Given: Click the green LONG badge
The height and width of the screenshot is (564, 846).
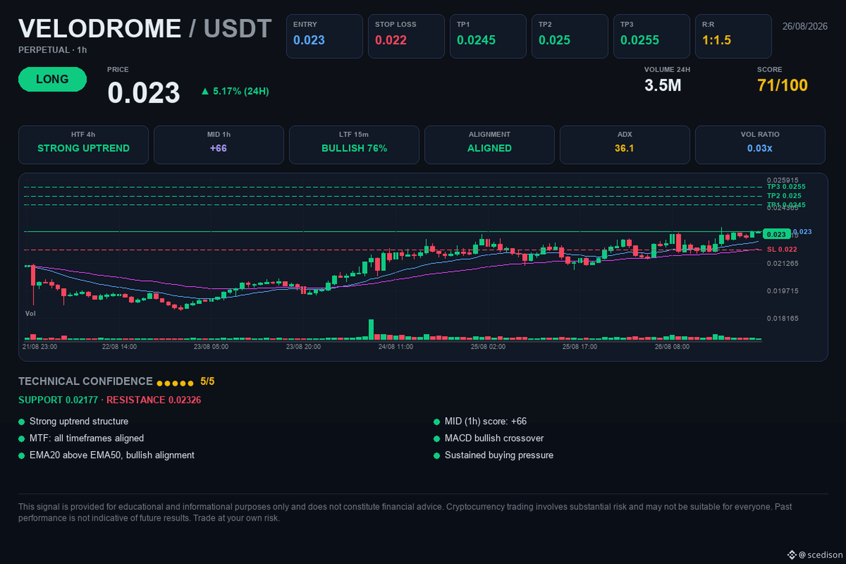Looking at the screenshot, I should click(53, 79).
